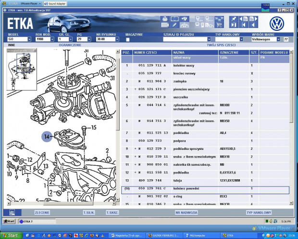Select the OGRANICZENIE tab
This screenshot has width=298, height=239.
coord(70,45)
